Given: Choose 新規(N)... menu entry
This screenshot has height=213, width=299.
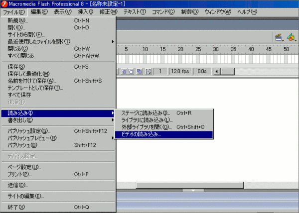Looking at the screenshot, I should click(x=58, y=20).
